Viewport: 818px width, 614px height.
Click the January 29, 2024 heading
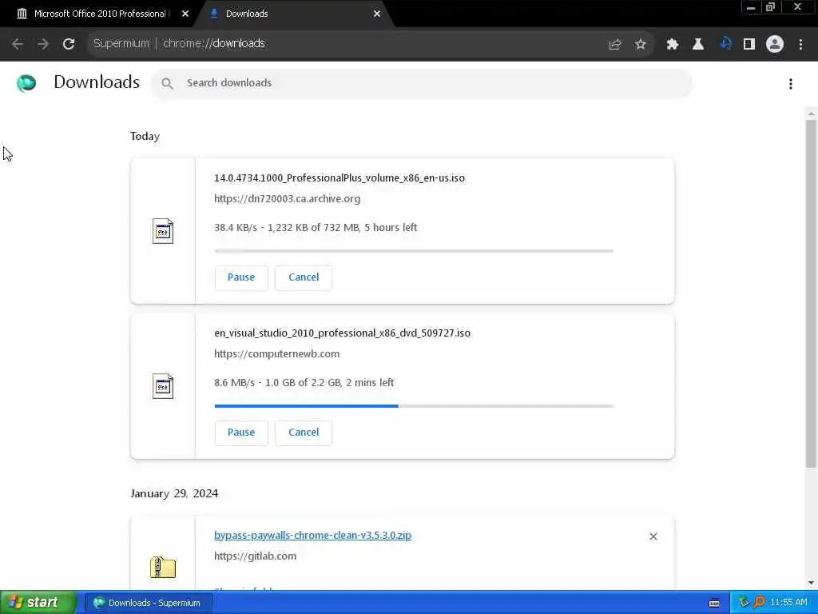(174, 493)
